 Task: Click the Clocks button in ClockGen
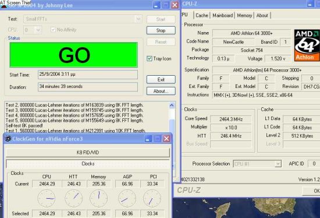[x=88, y=164]
